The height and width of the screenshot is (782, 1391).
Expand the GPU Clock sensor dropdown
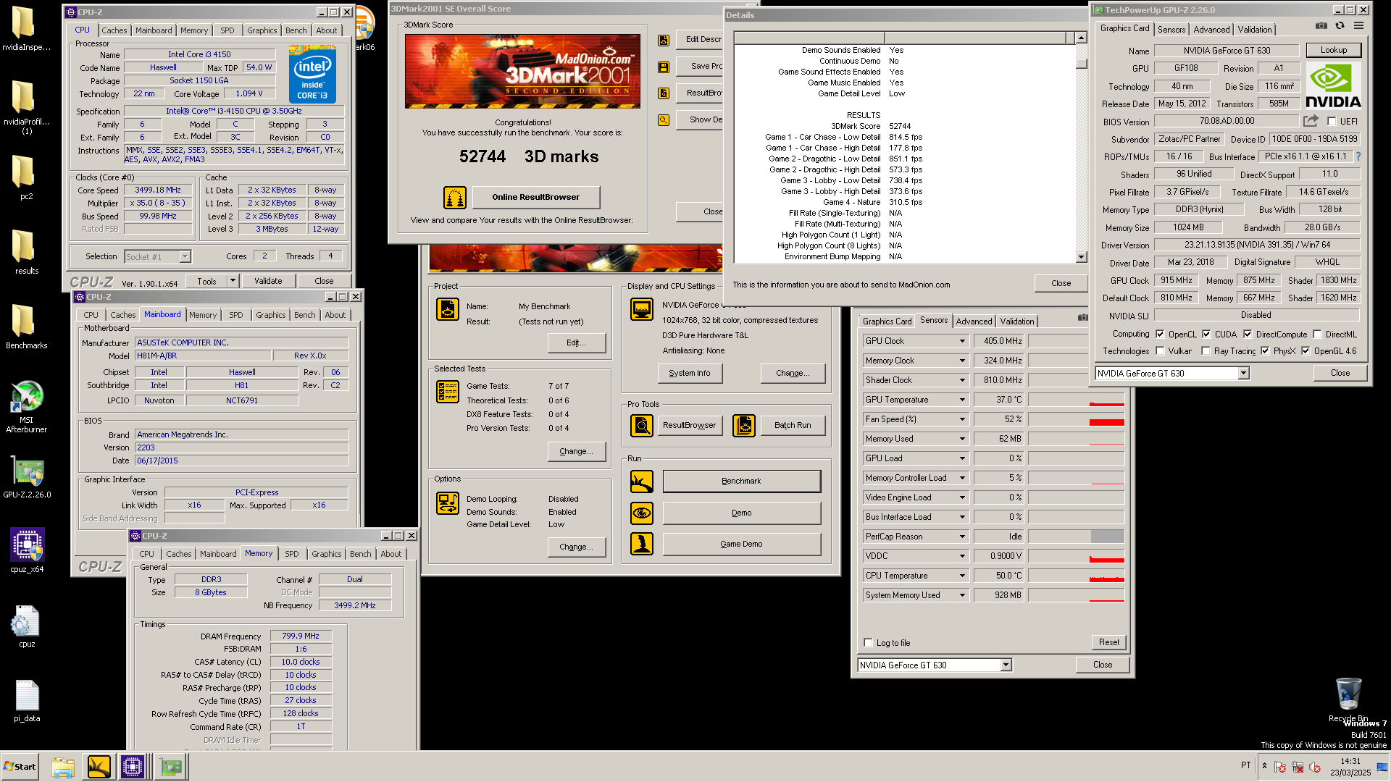pos(962,341)
